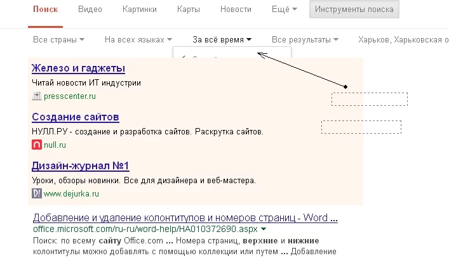Open the Карты tab
Image resolution: width=449 pixels, height=258 pixels.
[x=189, y=10]
